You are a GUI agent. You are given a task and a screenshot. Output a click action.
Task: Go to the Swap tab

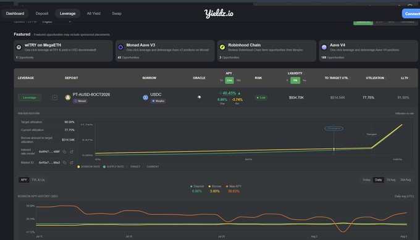(x=117, y=14)
